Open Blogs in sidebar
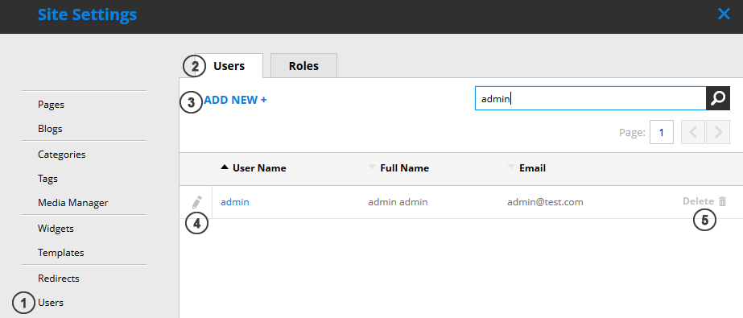Screen dimensions: 743x318 50,129
